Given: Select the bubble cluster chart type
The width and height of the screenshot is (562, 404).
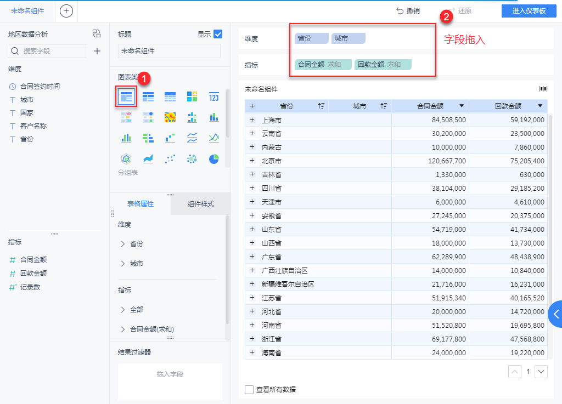Looking at the screenshot, I should point(192,158).
